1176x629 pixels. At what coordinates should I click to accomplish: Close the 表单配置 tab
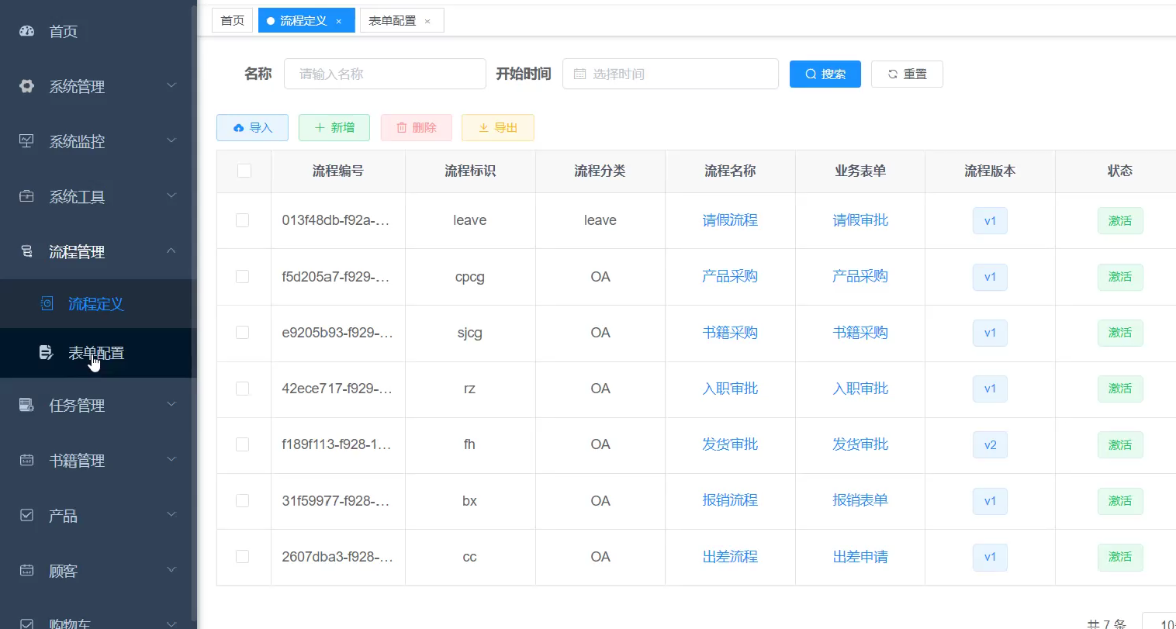[x=427, y=21]
